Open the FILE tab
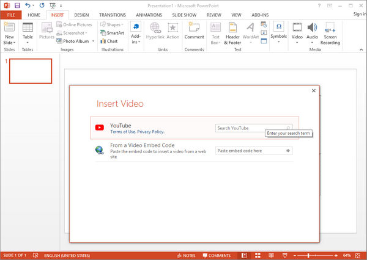 coord(11,15)
